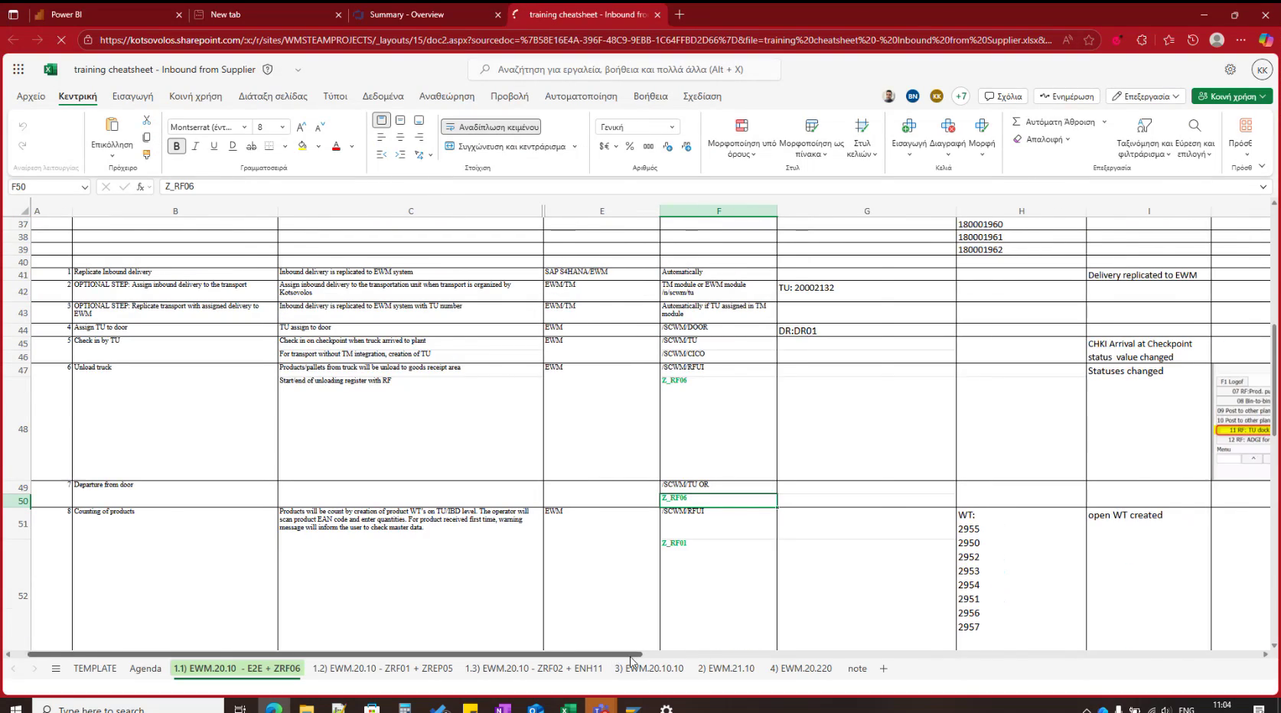This screenshot has height=713, width=1281.
Task: Apply currency format icon
Action: pos(605,146)
